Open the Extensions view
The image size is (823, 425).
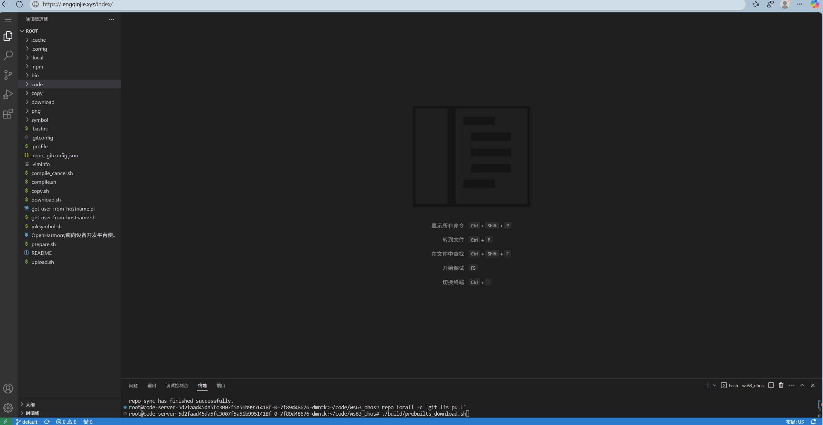(8, 114)
